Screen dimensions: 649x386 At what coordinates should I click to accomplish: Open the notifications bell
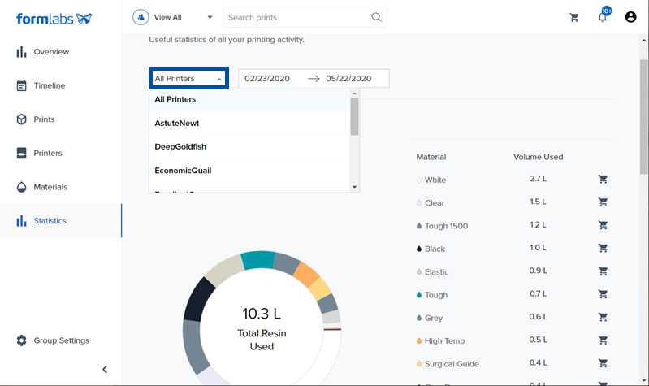coord(602,17)
